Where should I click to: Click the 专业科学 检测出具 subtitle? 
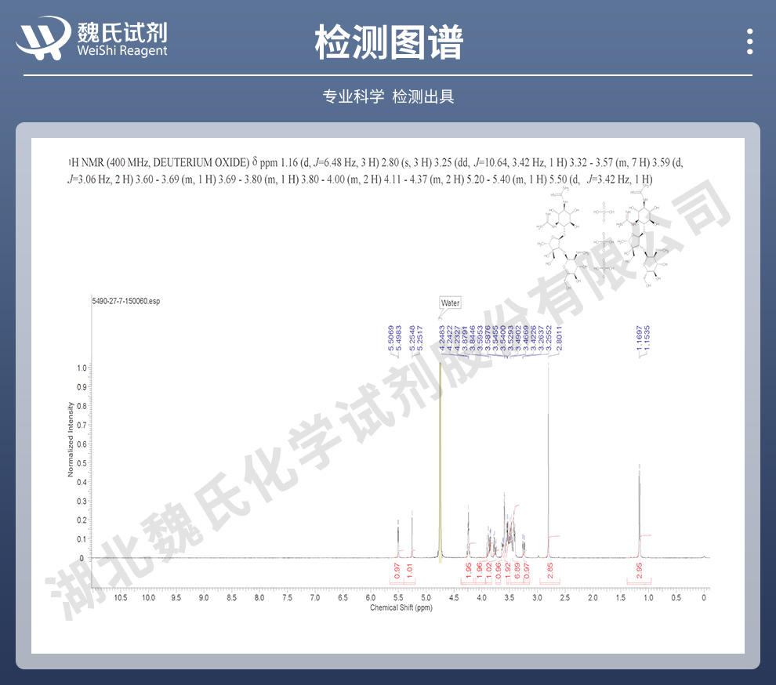pos(388,97)
